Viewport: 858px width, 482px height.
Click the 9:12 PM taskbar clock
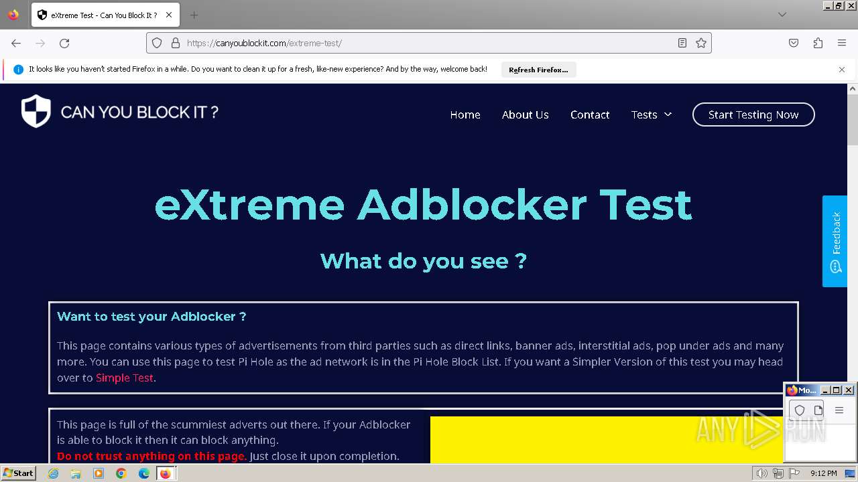point(824,473)
